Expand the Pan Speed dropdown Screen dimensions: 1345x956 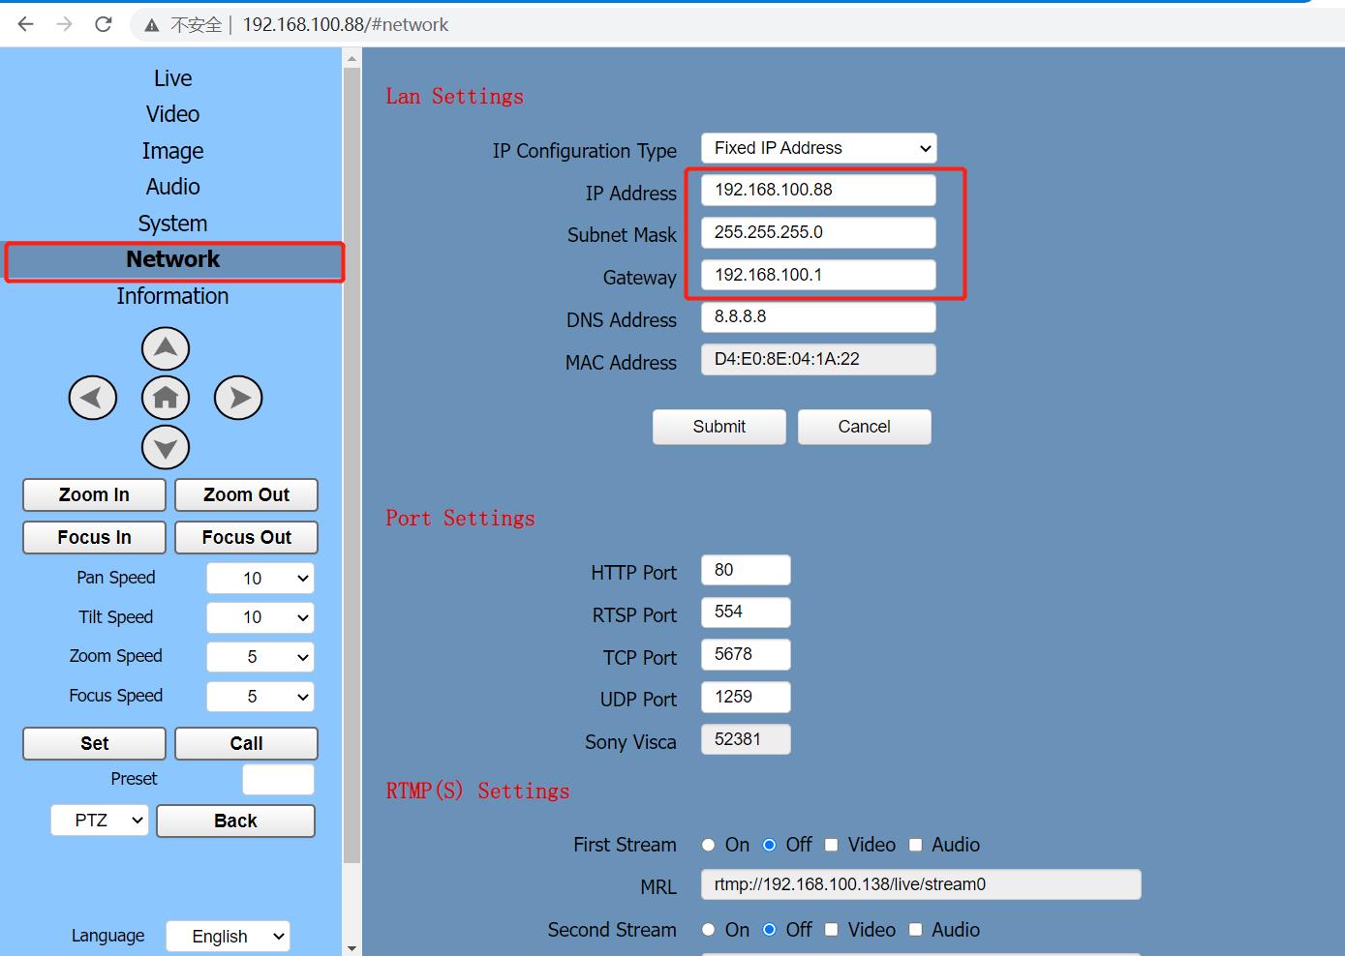[261, 579]
